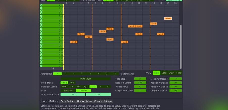Select pattern 1
Viewport: 228px width, 110px height.
click(x=58, y=74)
